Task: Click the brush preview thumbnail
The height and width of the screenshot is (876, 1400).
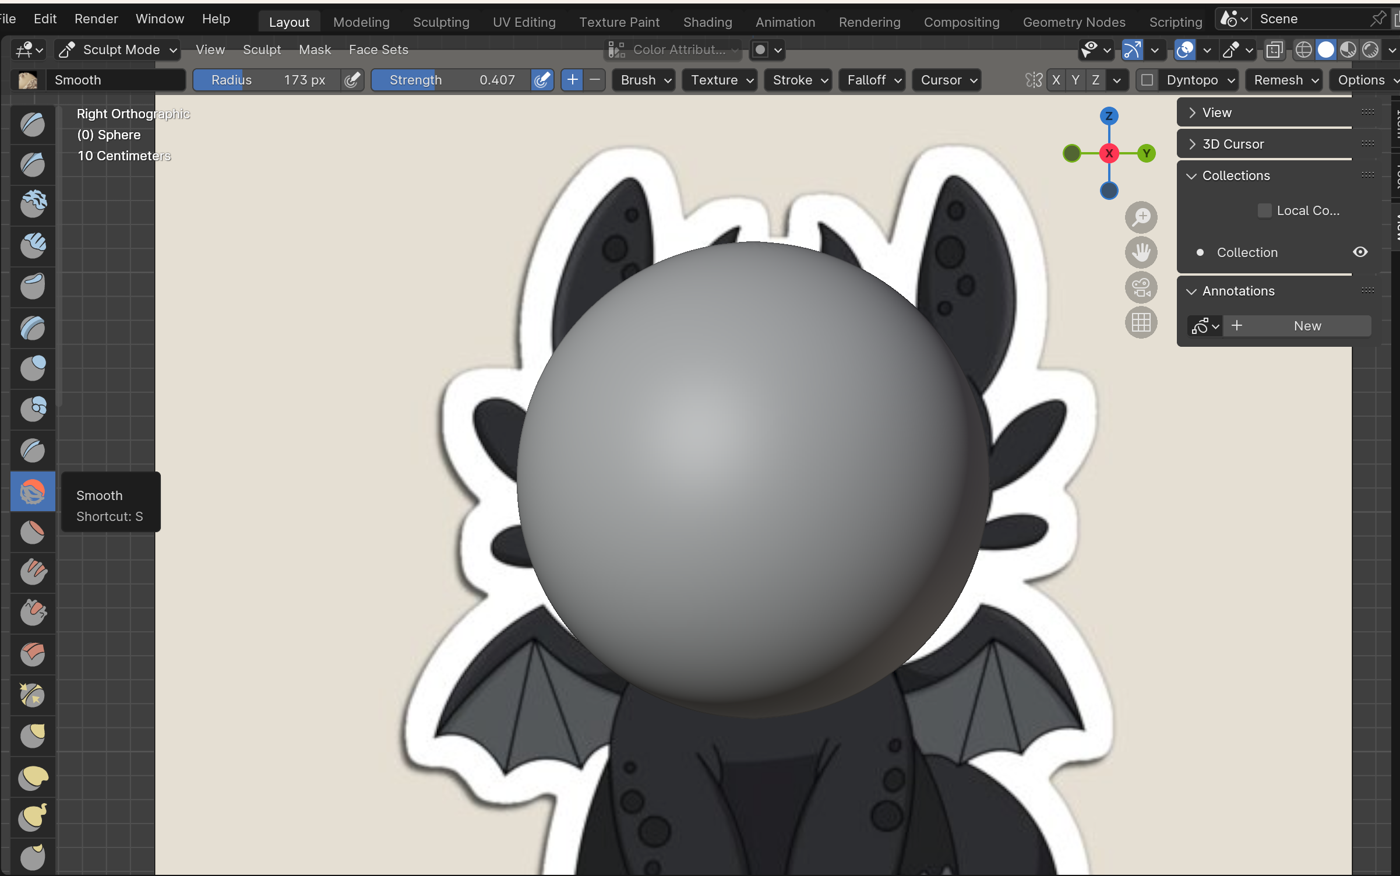Action: coord(28,80)
